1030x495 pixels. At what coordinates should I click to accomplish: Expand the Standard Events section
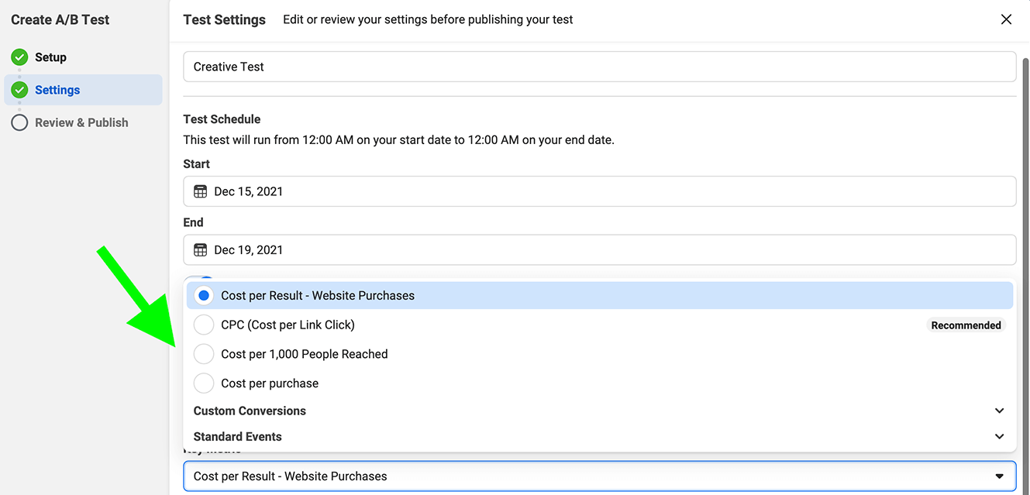[999, 437]
